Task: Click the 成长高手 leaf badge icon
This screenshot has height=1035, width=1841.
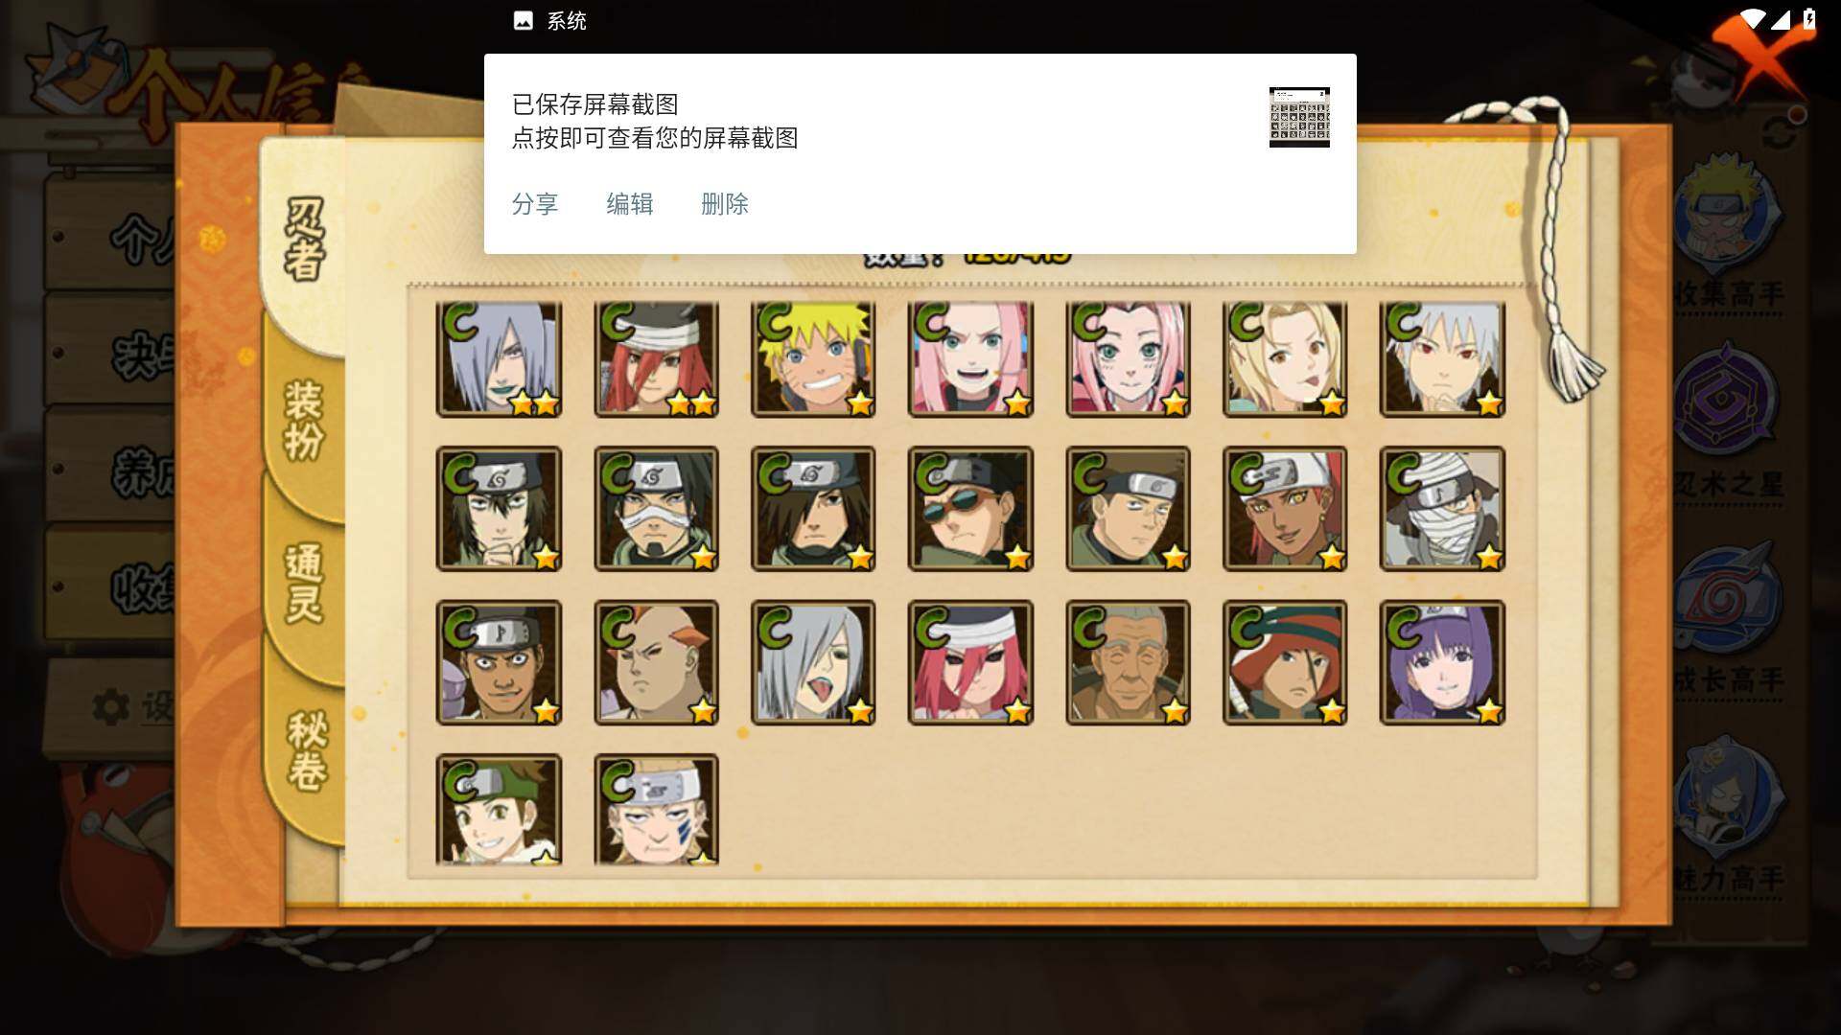Action: (1727, 599)
